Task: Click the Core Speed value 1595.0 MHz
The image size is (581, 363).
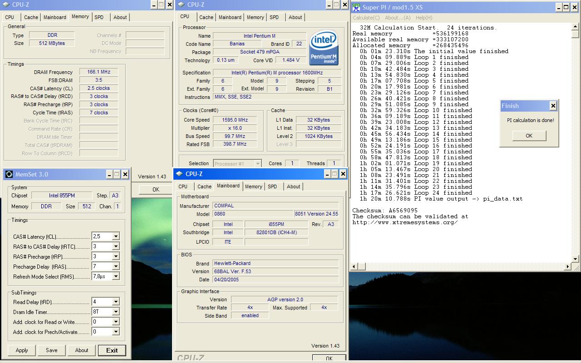Action: pyautogui.click(x=235, y=120)
